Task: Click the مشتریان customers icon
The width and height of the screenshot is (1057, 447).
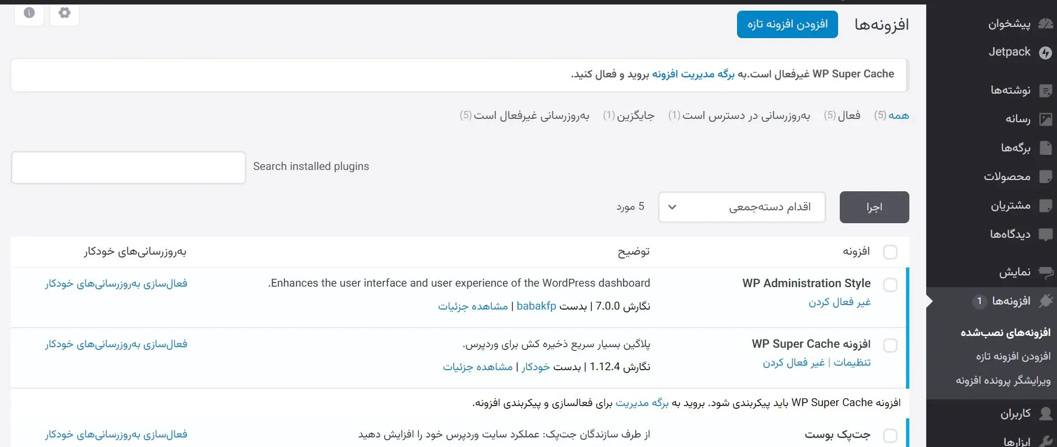Action: (1045, 205)
